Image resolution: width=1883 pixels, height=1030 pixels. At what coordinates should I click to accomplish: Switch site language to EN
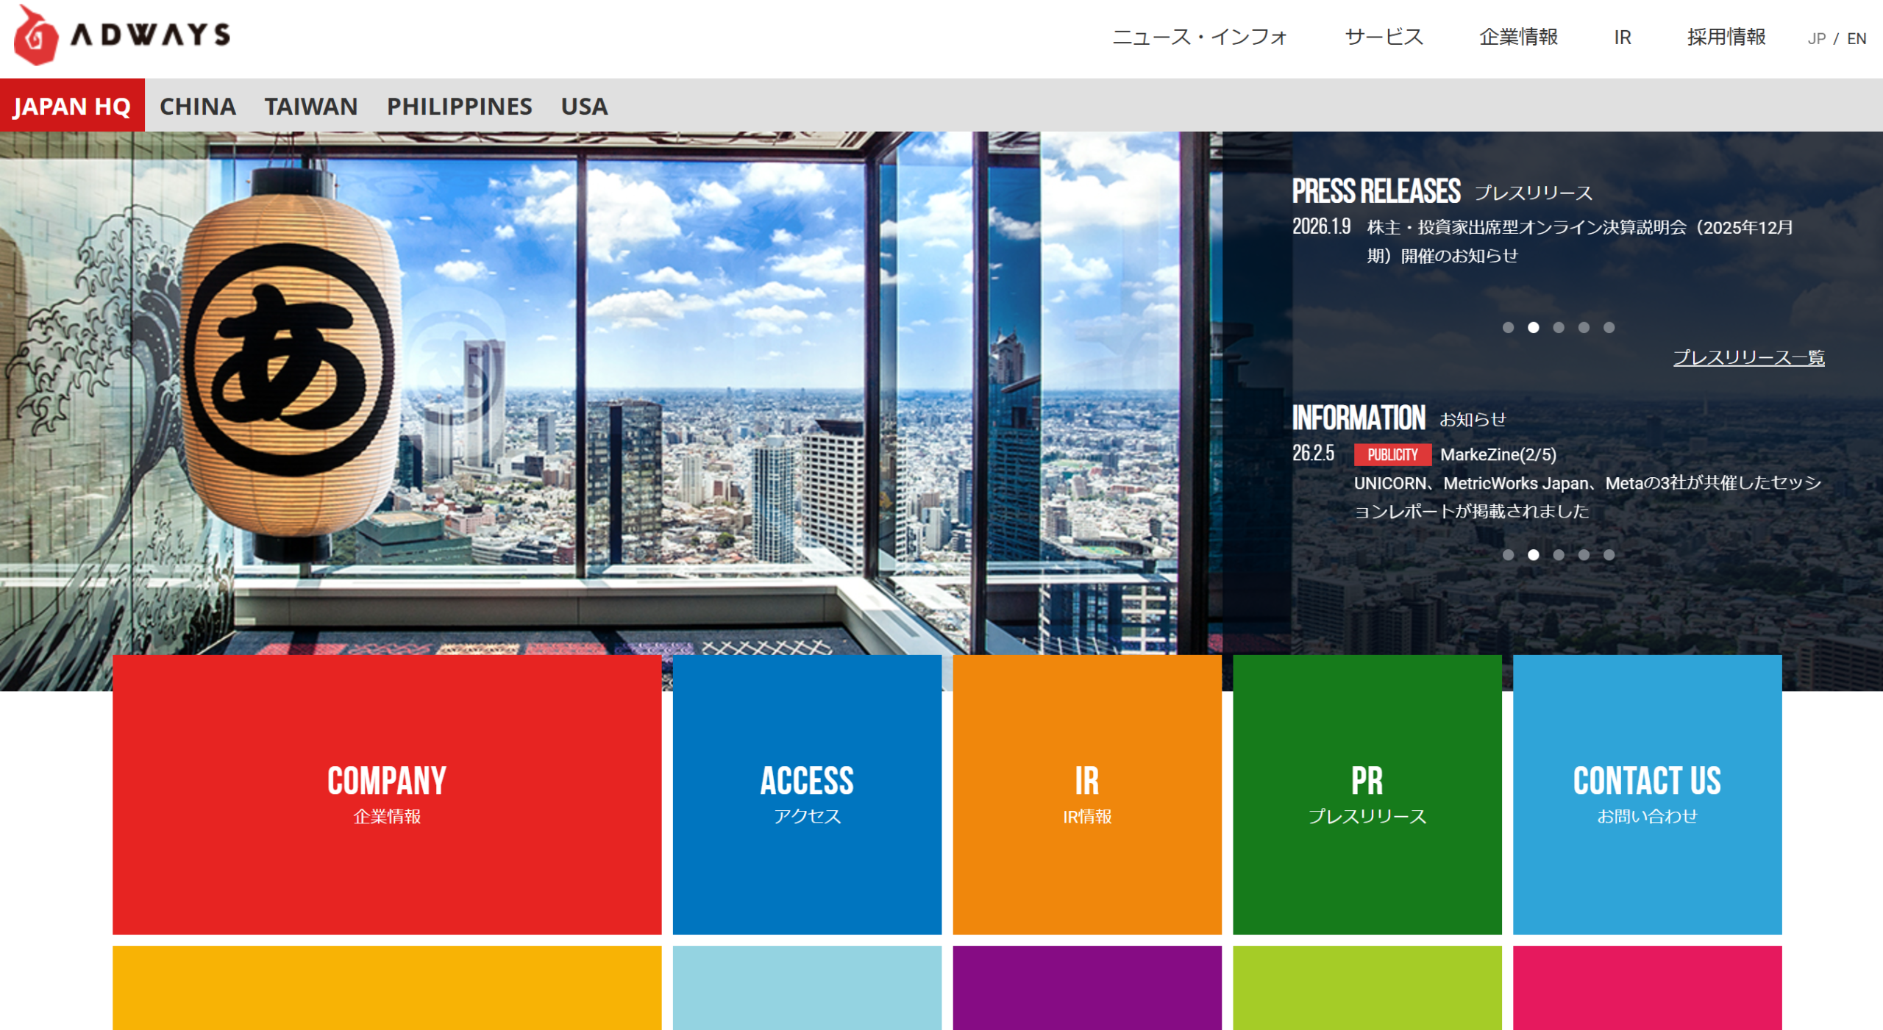click(x=1856, y=39)
